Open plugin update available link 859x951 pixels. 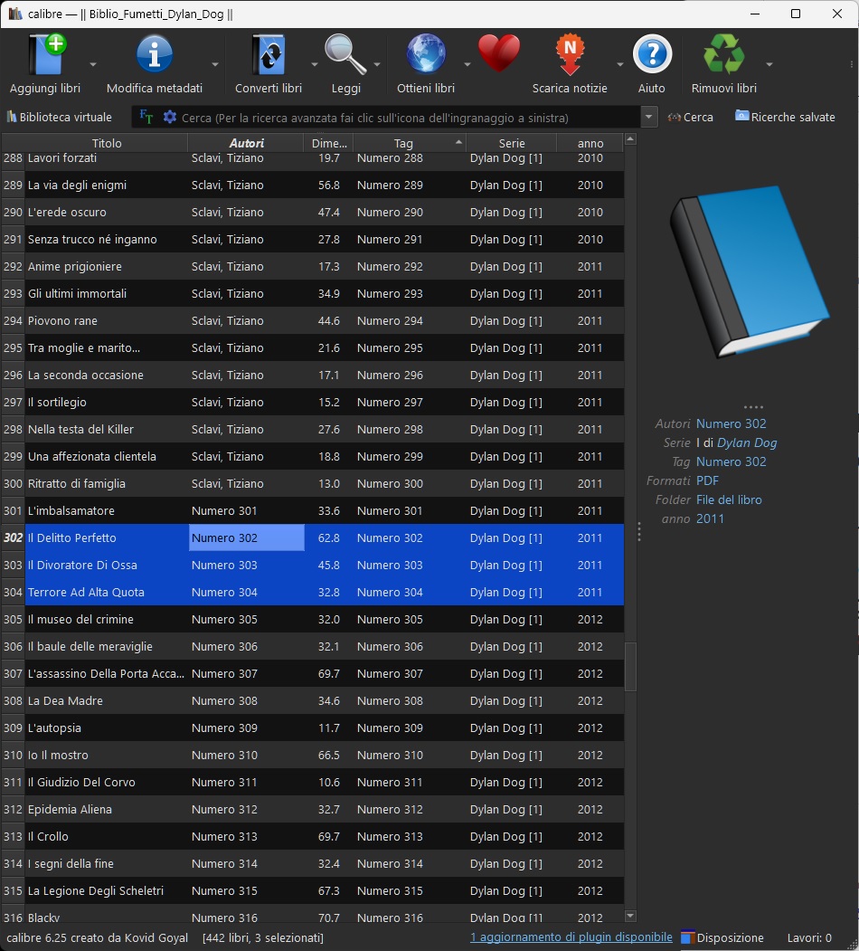coord(571,937)
